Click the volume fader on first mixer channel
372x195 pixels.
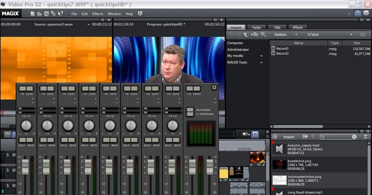[25, 167]
